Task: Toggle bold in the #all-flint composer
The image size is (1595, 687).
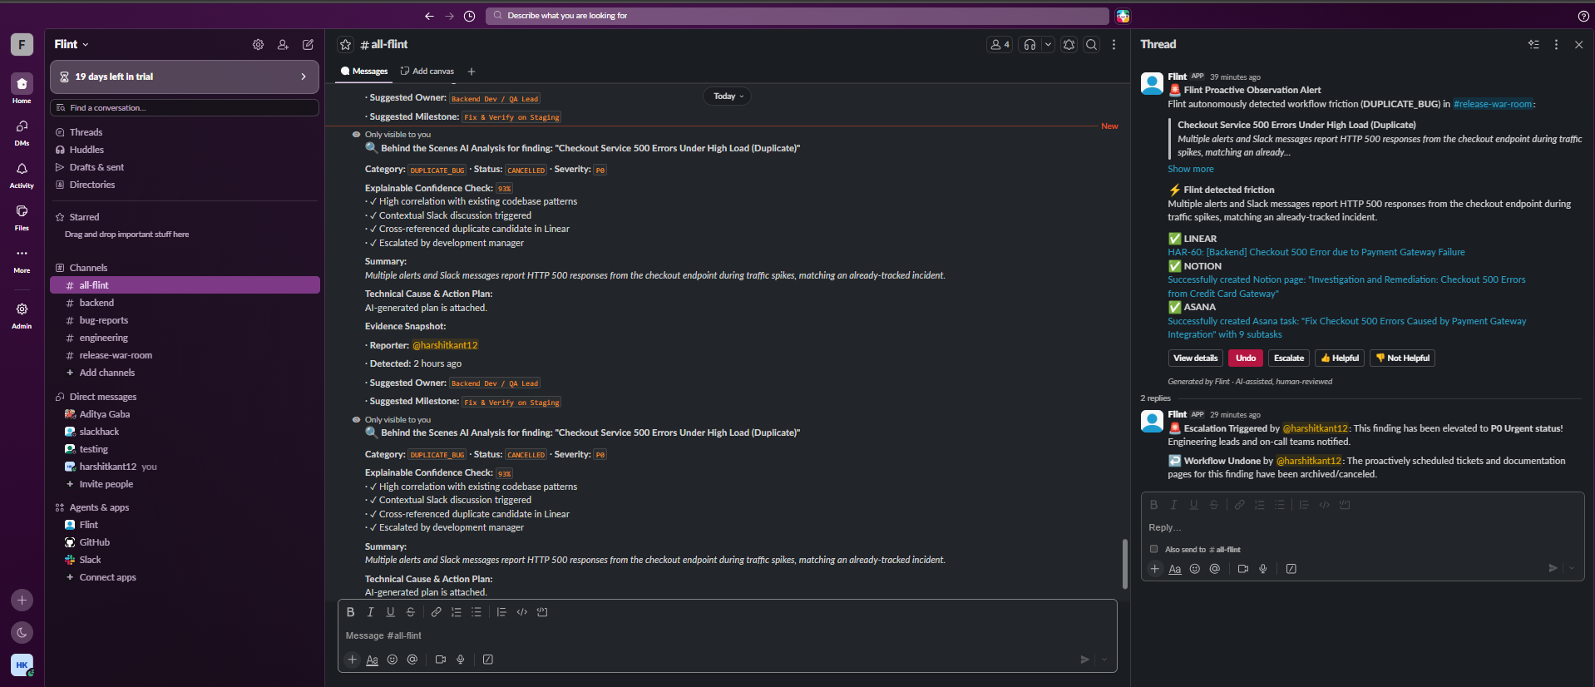Action: [x=351, y=612]
